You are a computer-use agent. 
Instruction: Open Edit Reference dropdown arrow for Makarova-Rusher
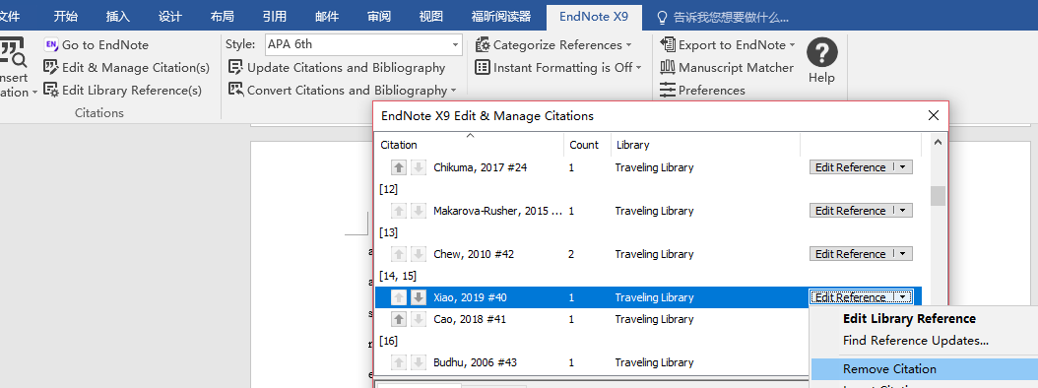click(x=902, y=211)
